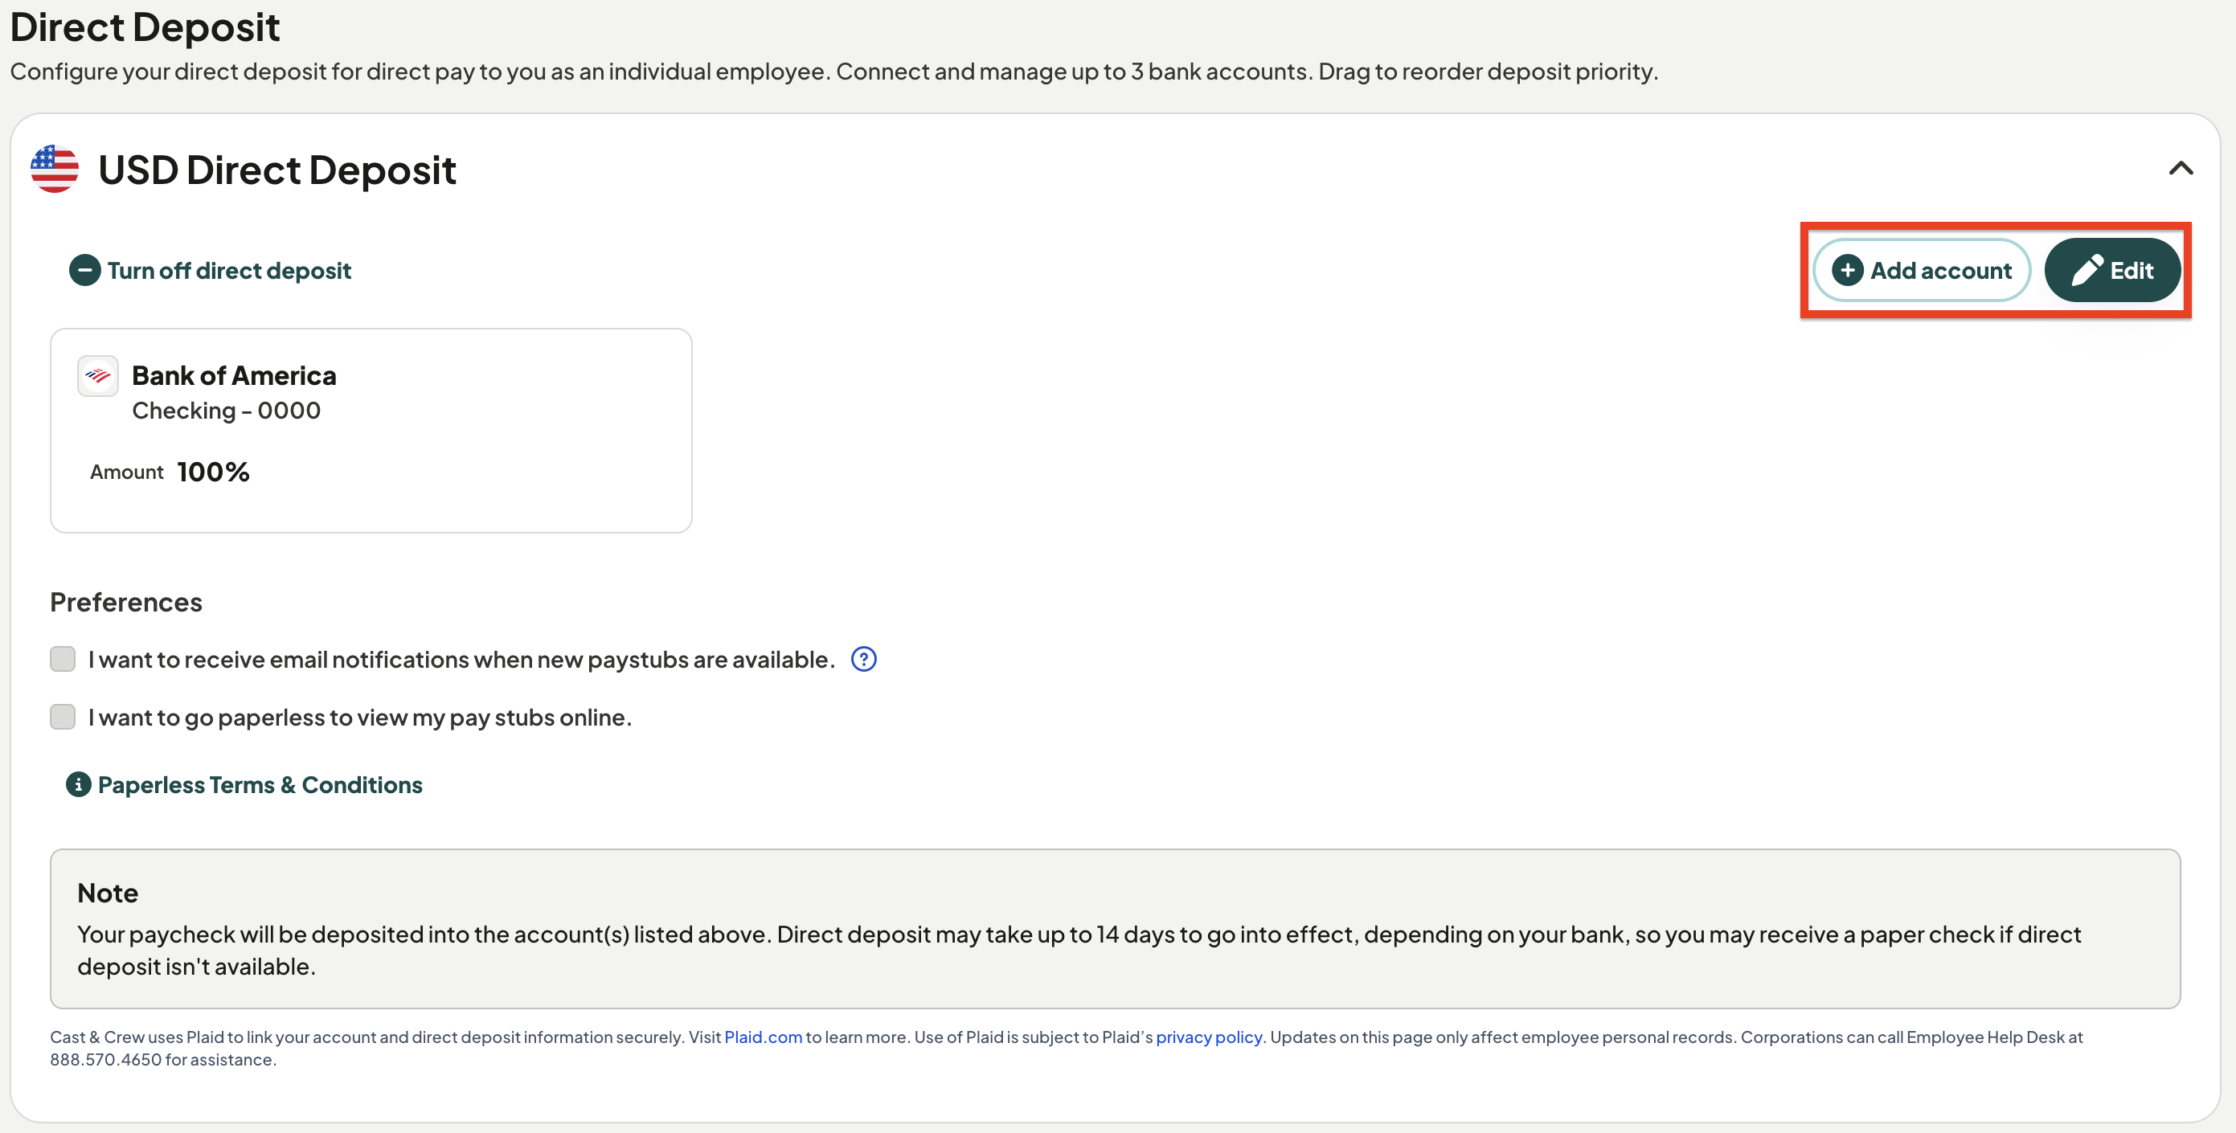Click the Add account button
Screen dimensions: 2236x1133
1922,271
